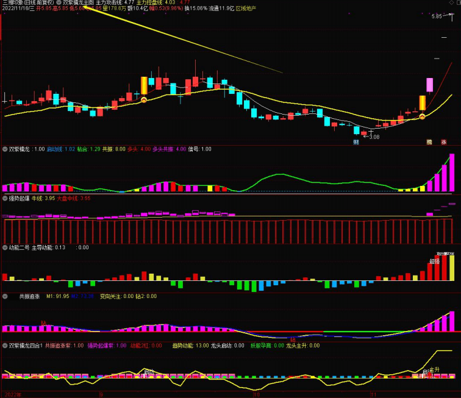Click the round icon beside 共振追涨 panel title
461x398 pixels.
5,296
